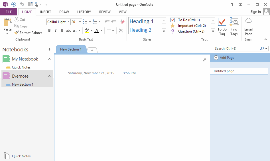Viewport: 270px width, 161px height.
Task: Open Find Tags tool
Action: point(234,27)
